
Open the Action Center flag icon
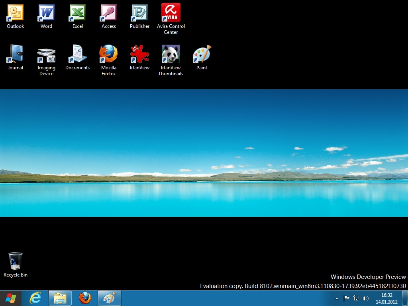(x=346, y=298)
